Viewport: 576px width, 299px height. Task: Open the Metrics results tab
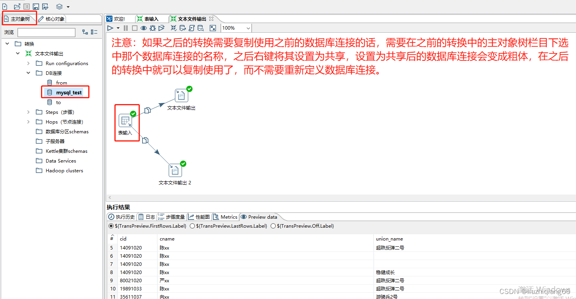click(225, 217)
